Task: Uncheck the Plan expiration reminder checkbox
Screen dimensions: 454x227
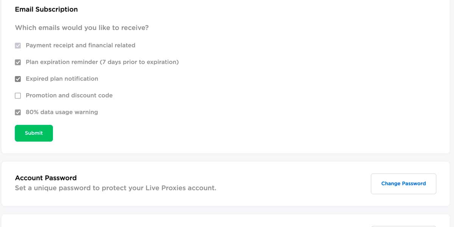Action: coord(18,62)
